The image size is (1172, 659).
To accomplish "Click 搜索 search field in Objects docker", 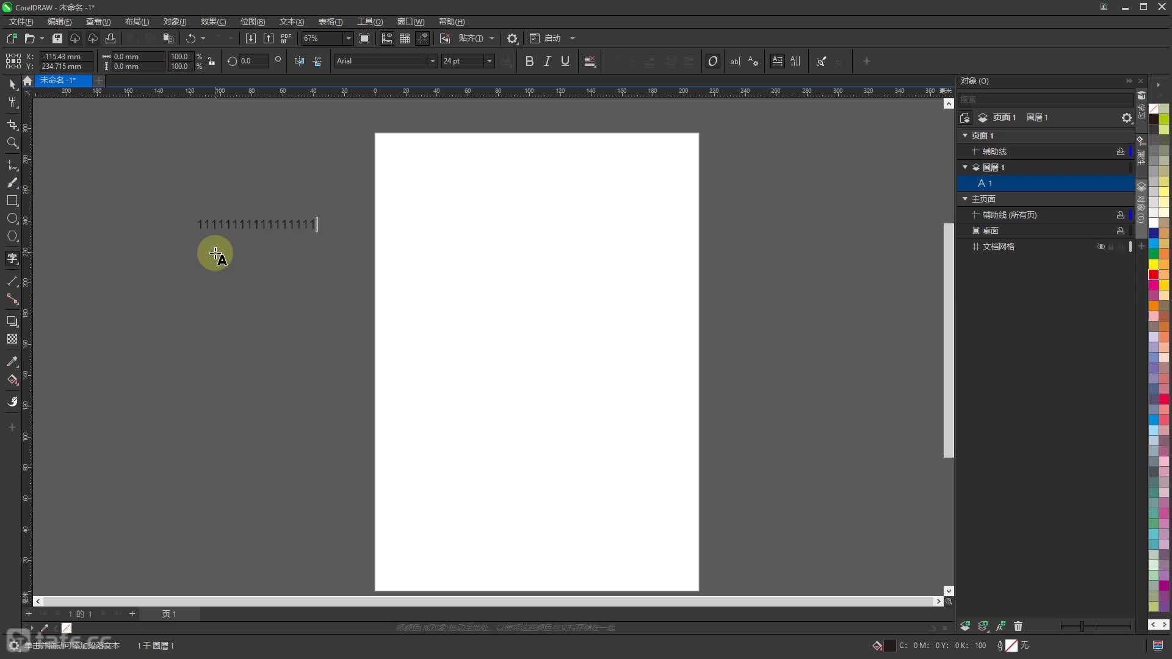I will [x=1045, y=99].
